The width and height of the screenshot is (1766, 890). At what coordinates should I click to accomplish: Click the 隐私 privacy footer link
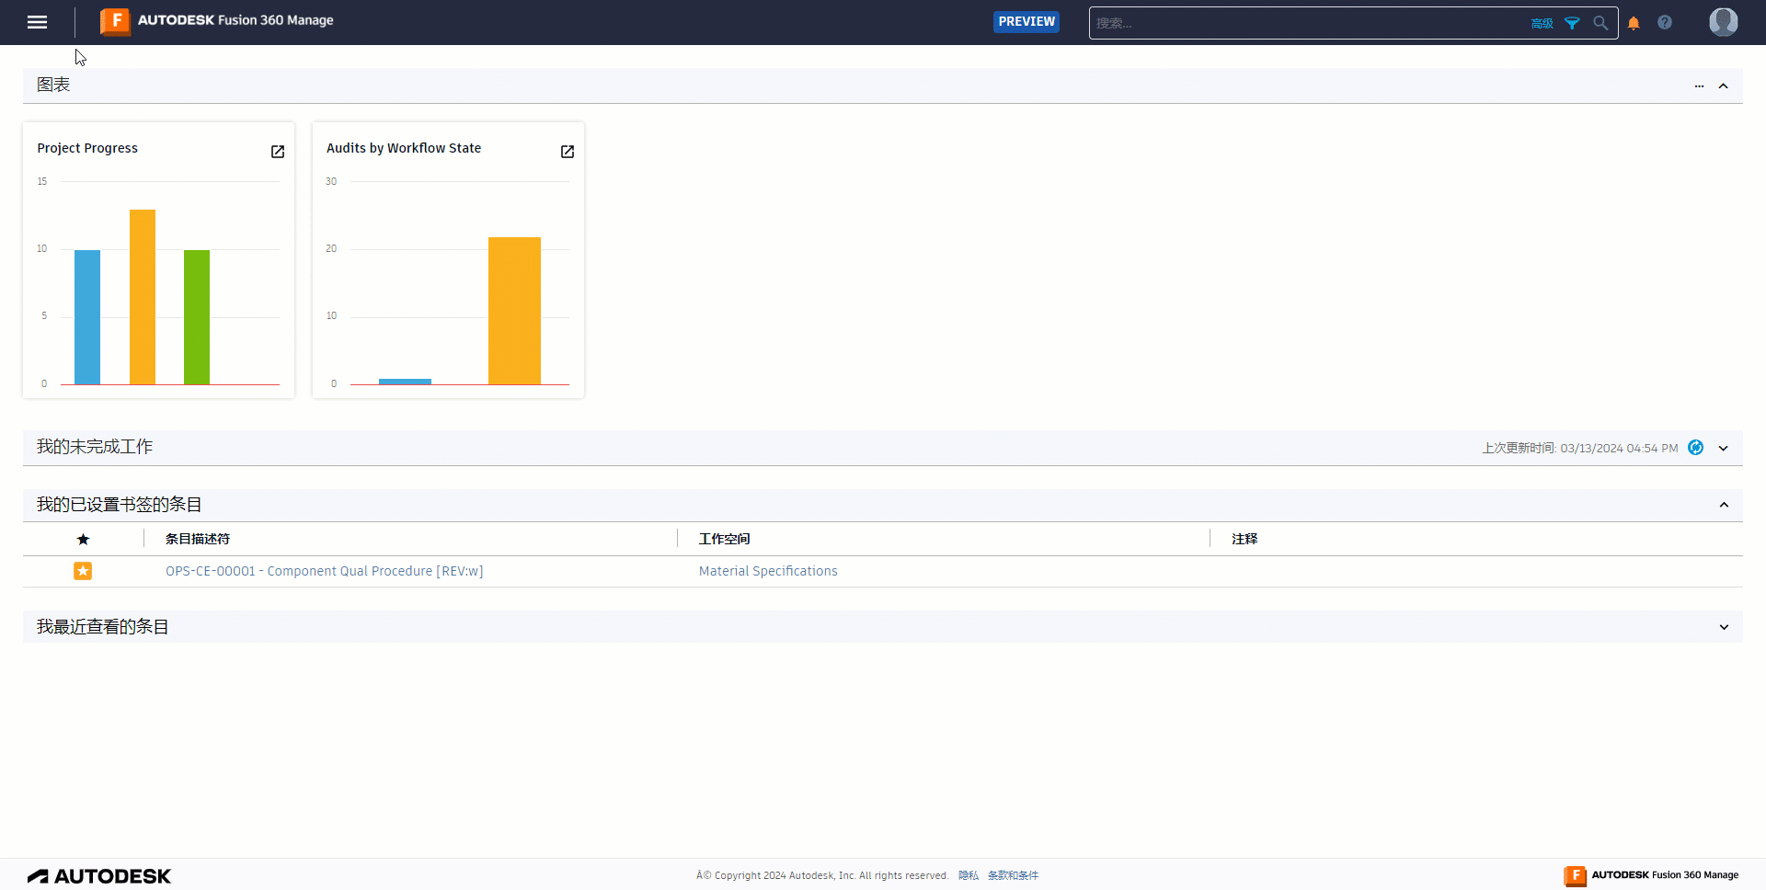tap(968, 875)
